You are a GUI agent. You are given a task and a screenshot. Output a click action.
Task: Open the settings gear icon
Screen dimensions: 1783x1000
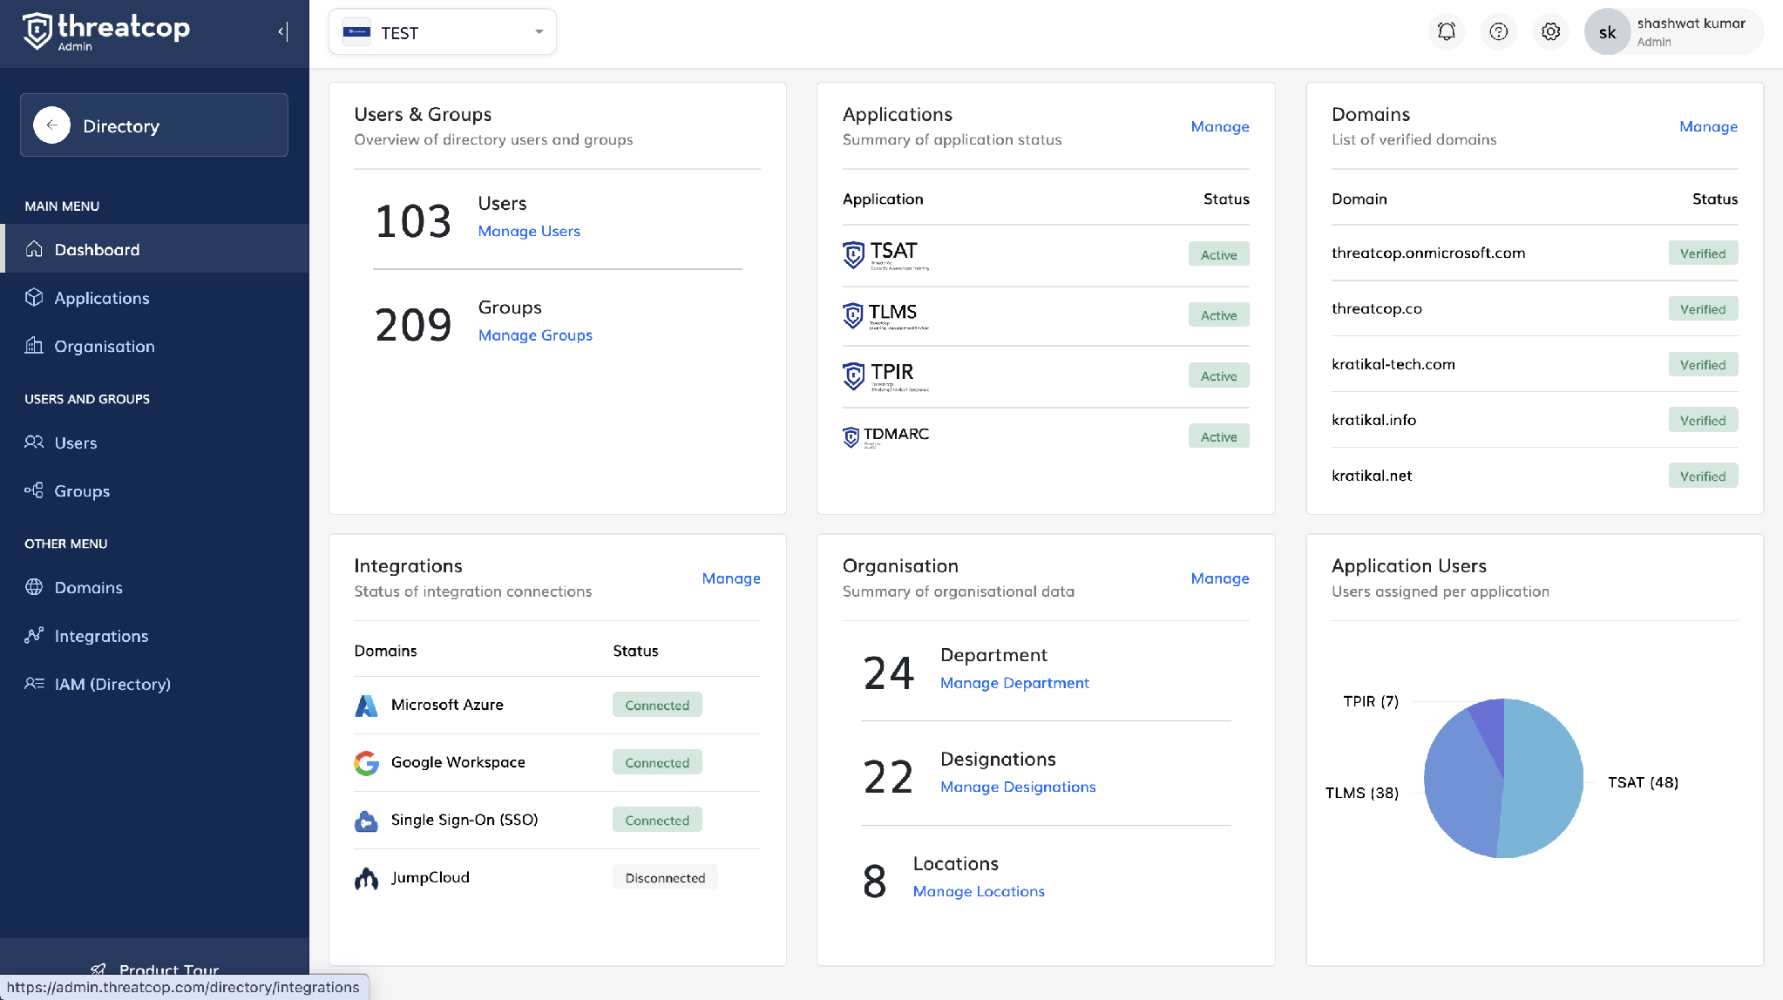[x=1550, y=32]
